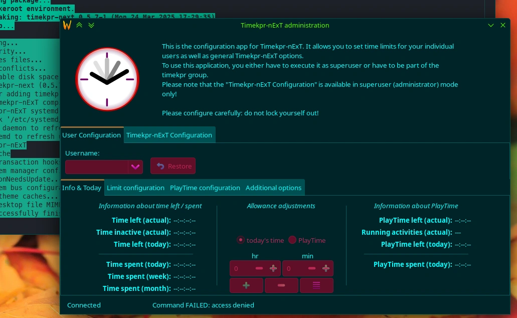Click the double up-arrow title bar icon
This screenshot has height=318, width=517.
(x=79, y=25)
